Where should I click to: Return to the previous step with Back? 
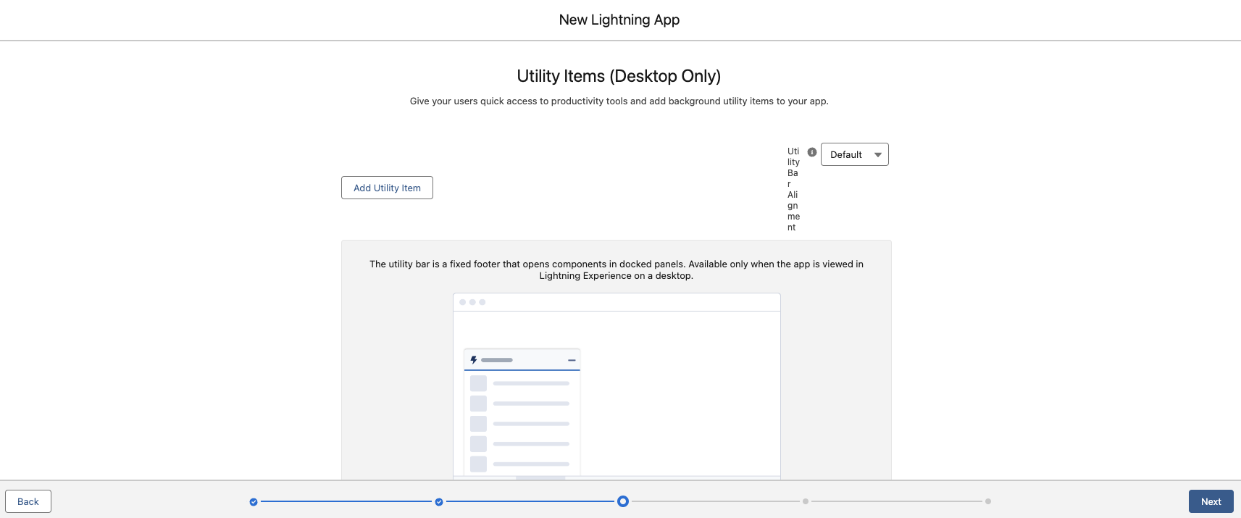(28, 501)
